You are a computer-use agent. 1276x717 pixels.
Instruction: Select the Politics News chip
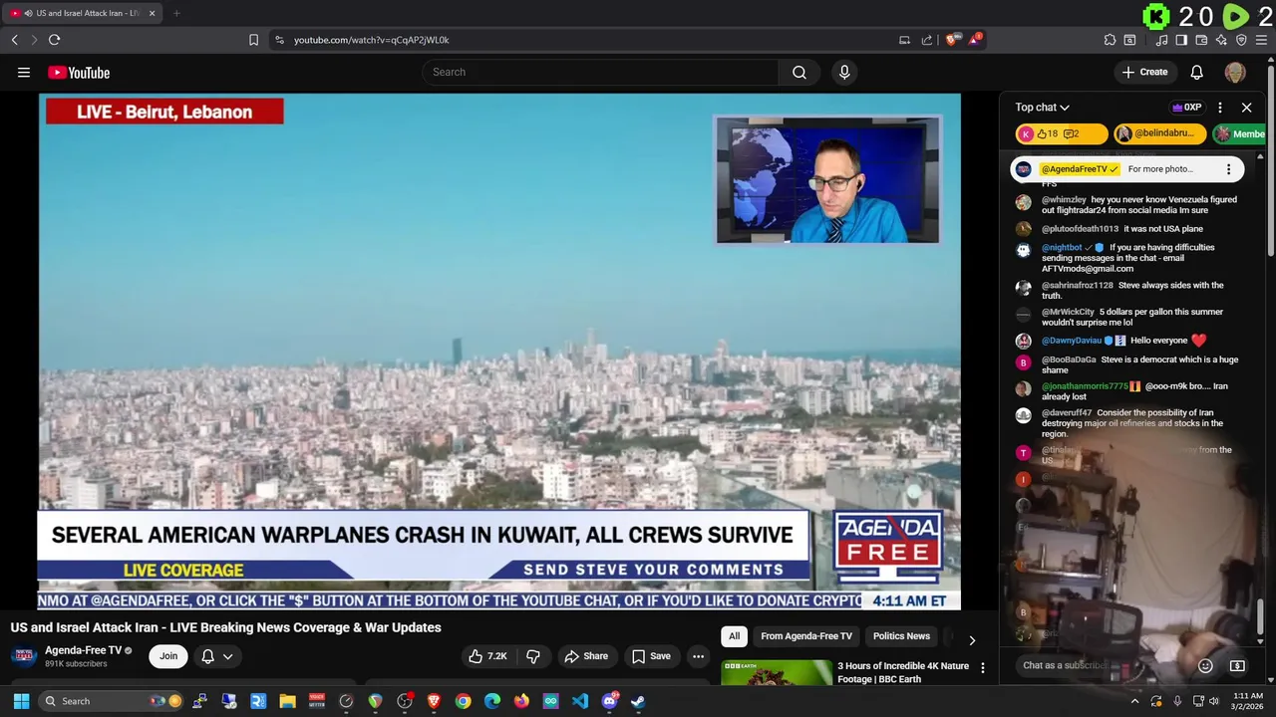(x=901, y=636)
